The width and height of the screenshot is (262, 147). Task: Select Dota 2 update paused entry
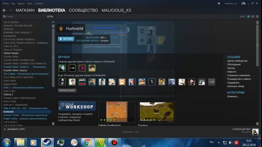(24, 87)
